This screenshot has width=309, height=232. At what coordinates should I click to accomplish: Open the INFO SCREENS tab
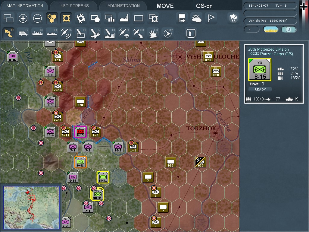(74, 6)
